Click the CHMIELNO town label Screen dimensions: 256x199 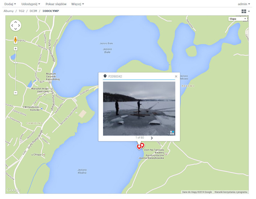[35, 123]
